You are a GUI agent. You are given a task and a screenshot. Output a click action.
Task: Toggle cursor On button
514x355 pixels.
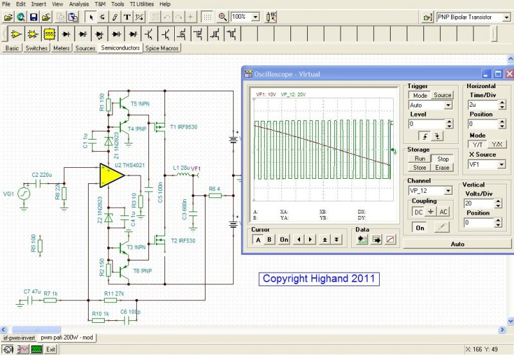284,239
